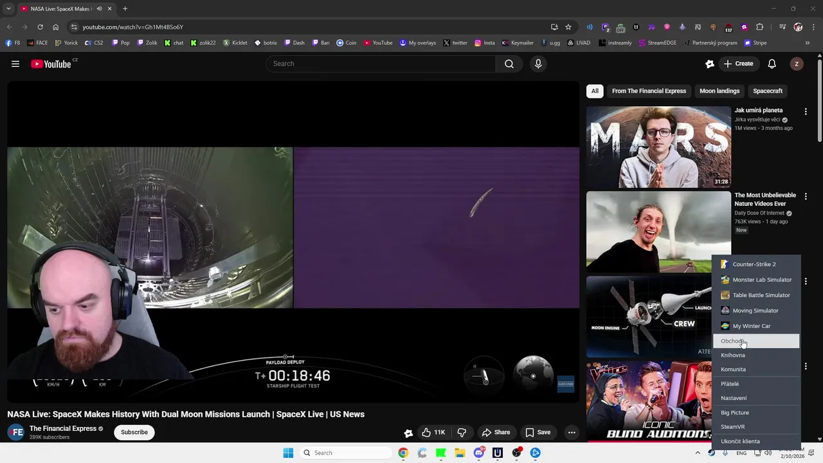Launch Counter-Strike 2 from Steam menu

click(756, 264)
